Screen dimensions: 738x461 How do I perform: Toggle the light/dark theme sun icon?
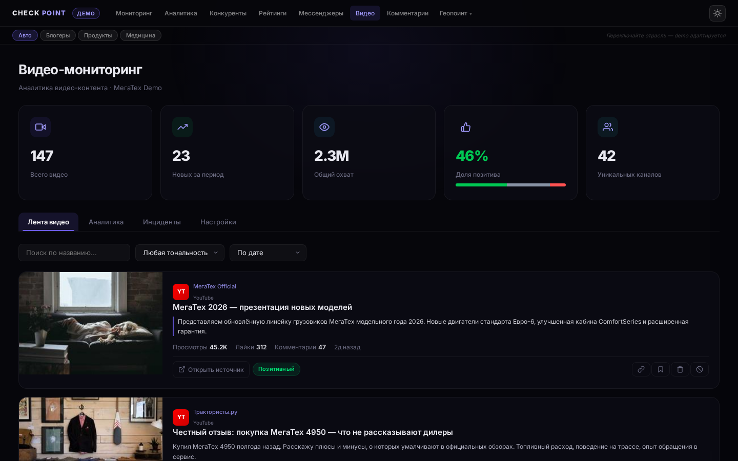point(717,13)
